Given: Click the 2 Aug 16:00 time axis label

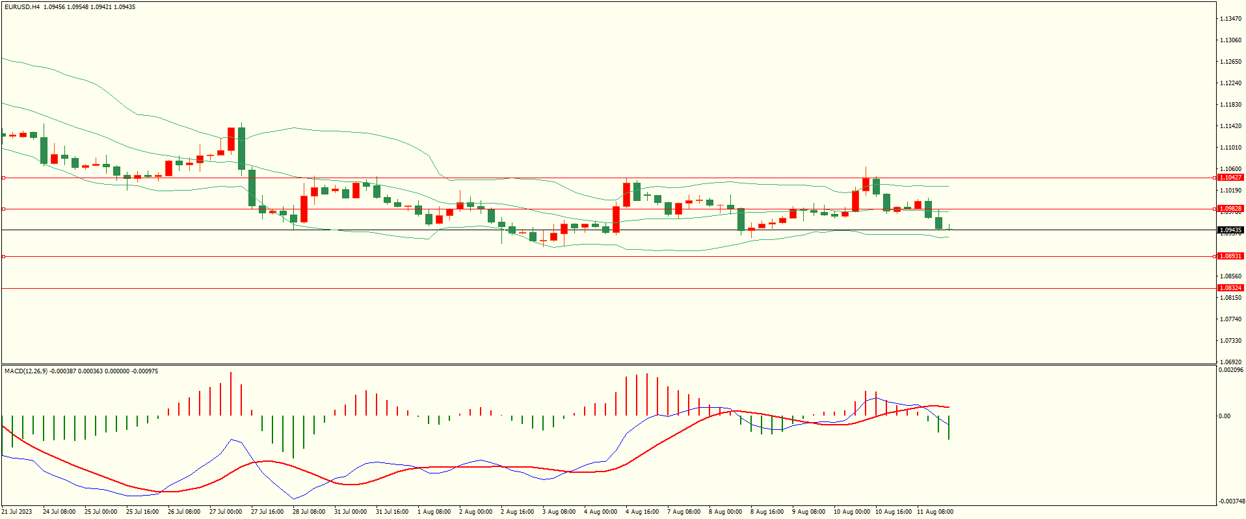Looking at the screenshot, I should (517, 512).
